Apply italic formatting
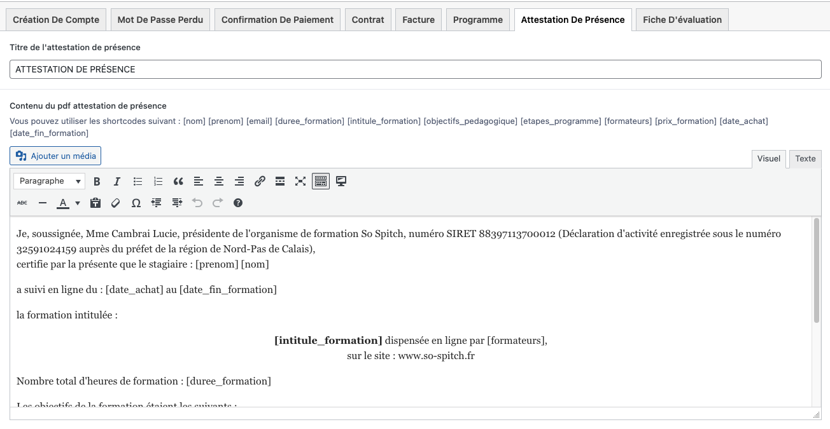The height and width of the screenshot is (429, 830). tap(117, 182)
